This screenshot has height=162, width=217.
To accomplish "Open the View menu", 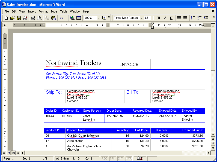I will click(x=22, y=11).
